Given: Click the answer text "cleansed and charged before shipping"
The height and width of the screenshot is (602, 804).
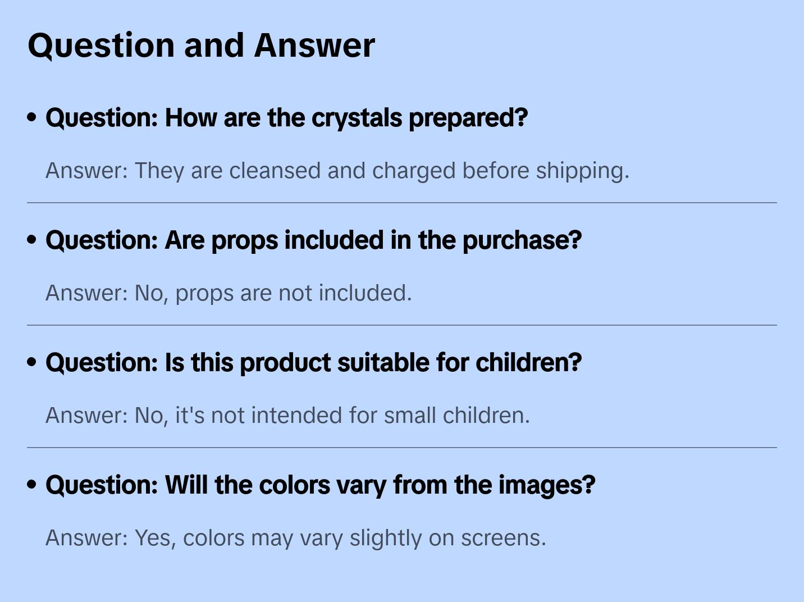Looking at the screenshot, I should [x=429, y=171].
